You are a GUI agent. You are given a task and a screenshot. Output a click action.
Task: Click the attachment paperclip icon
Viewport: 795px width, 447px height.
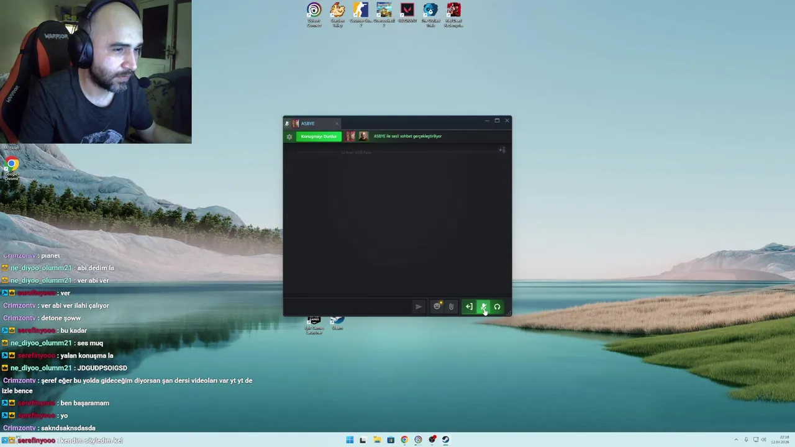pyautogui.click(x=451, y=307)
